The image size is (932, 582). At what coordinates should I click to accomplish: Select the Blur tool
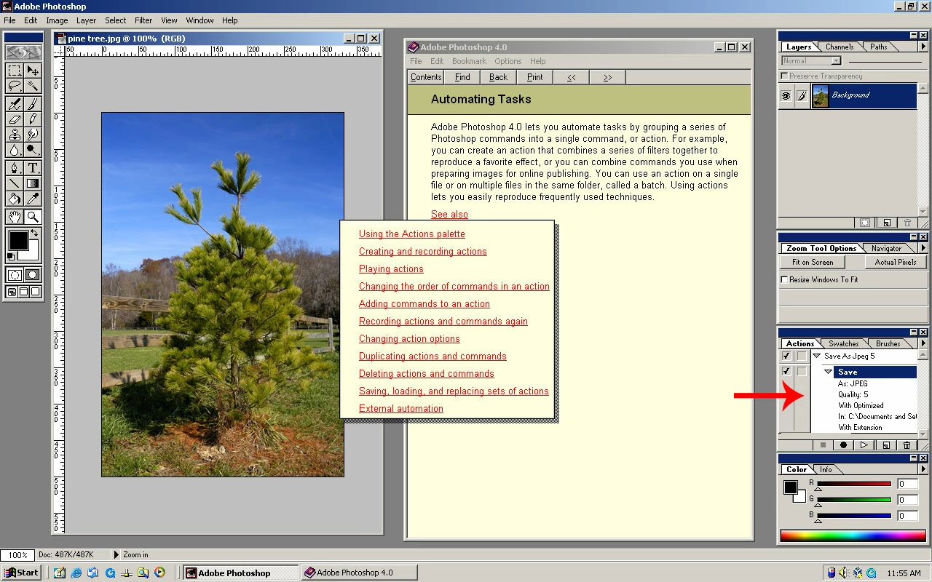pos(15,150)
